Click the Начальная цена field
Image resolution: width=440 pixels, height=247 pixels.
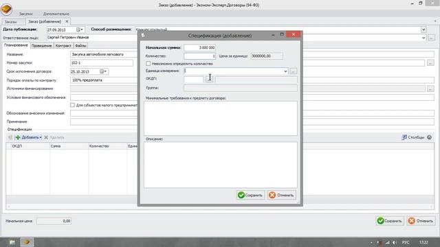coord(54,221)
